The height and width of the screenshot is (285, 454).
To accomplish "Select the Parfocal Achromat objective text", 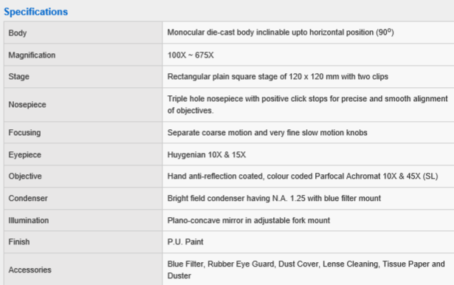I will [303, 176].
